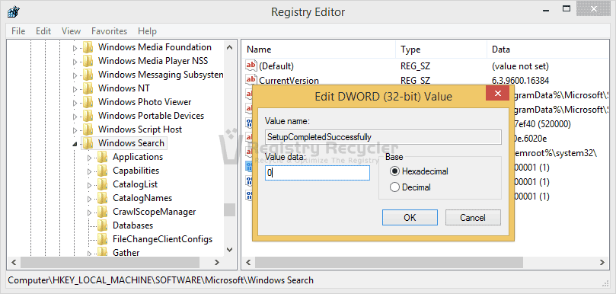Collapse the Windows Search key
The width and height of the screenshot is (616, 294).
(75, 144)
